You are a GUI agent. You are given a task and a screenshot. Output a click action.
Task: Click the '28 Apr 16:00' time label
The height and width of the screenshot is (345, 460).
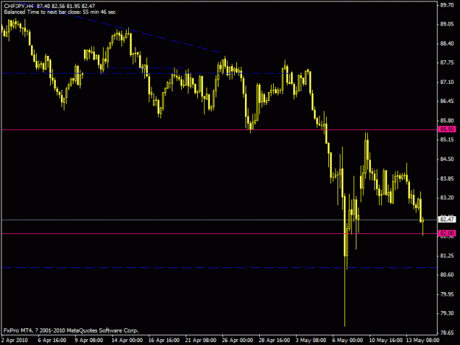[x=275, y=341]
